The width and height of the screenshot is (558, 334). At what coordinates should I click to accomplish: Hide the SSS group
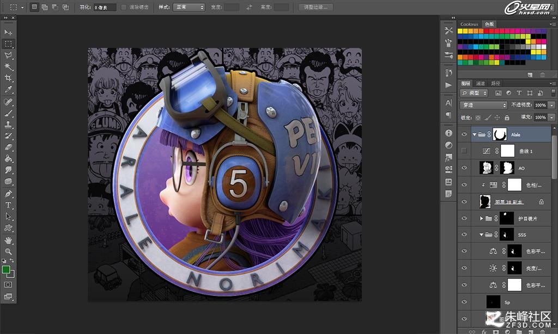(464, 234)
